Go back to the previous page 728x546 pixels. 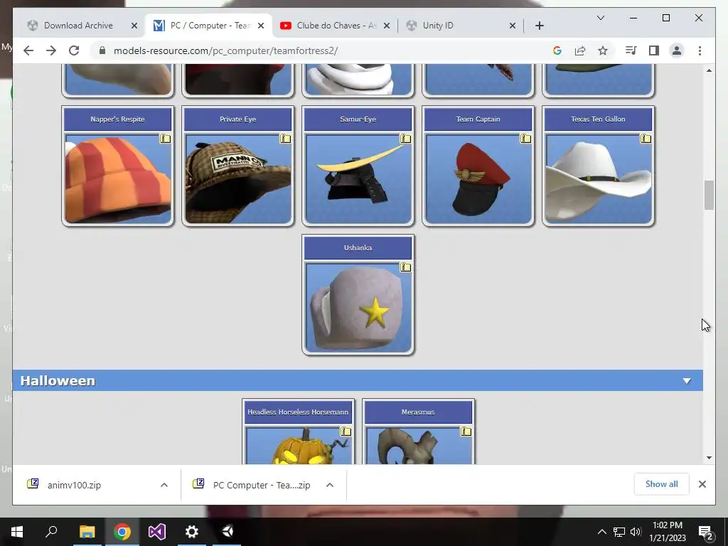pos(28,50)
